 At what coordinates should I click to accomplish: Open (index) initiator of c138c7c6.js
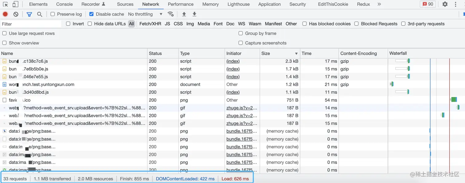click(x=233, y=61)
